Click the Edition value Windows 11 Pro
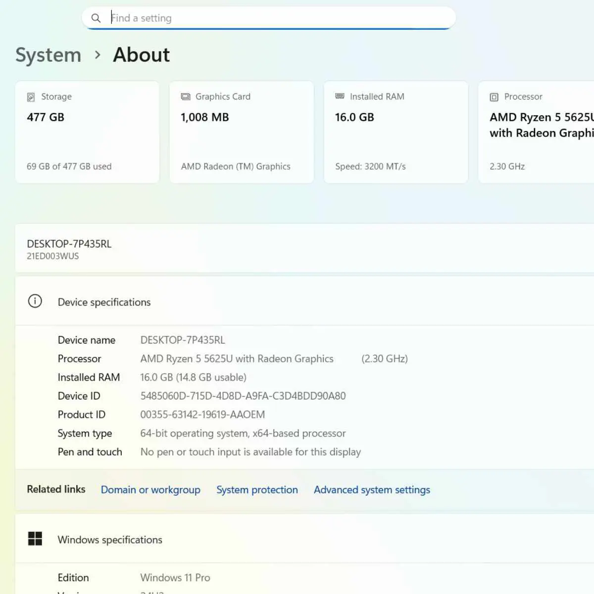Screen dimensions: 594x594 (x=175, y=578)
